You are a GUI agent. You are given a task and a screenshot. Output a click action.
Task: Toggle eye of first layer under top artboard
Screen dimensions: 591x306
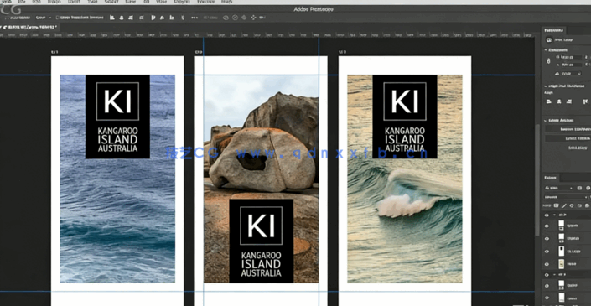(x=547, y=226)
